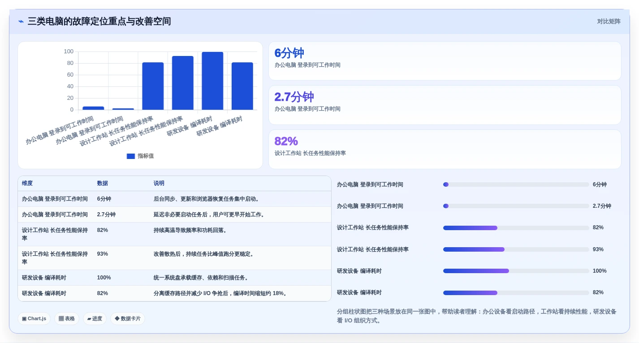Click the 设计工作站 progress bar showing 82%
Image resolution: width=639 pixels, height=343 pixels.
(x=516, y=228)
